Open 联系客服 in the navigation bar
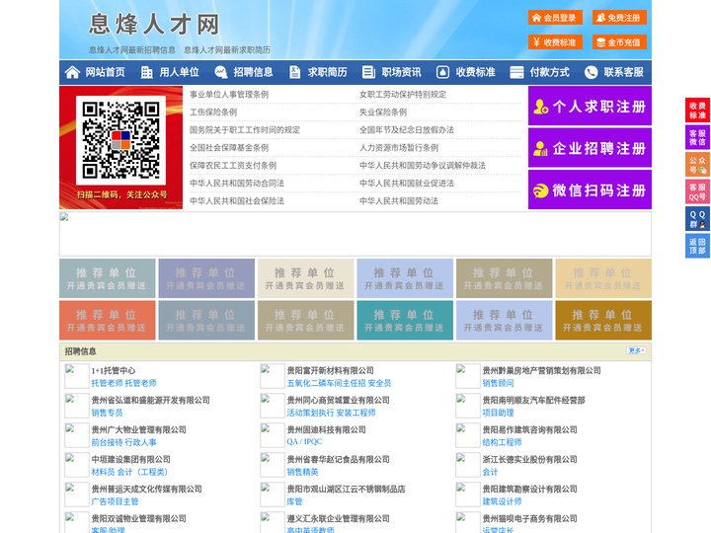The width and height of the screenshot is (711, 533). (x=623, y=72)
